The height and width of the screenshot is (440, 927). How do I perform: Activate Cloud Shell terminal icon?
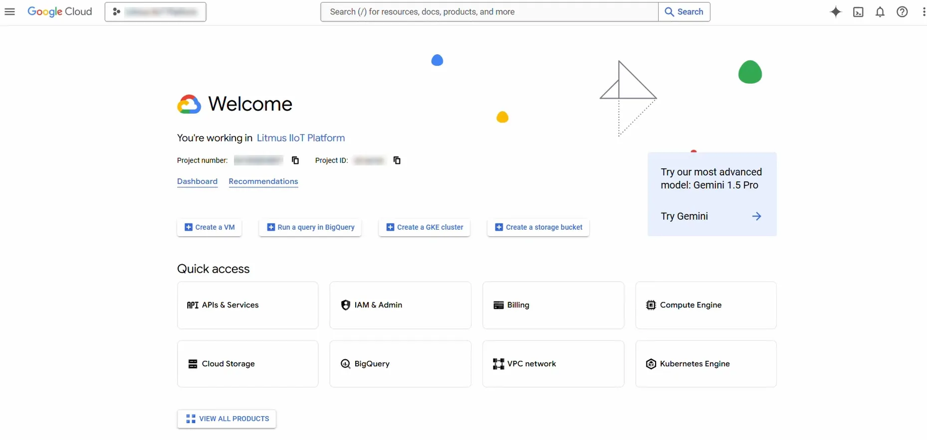(x=858, y=12)
